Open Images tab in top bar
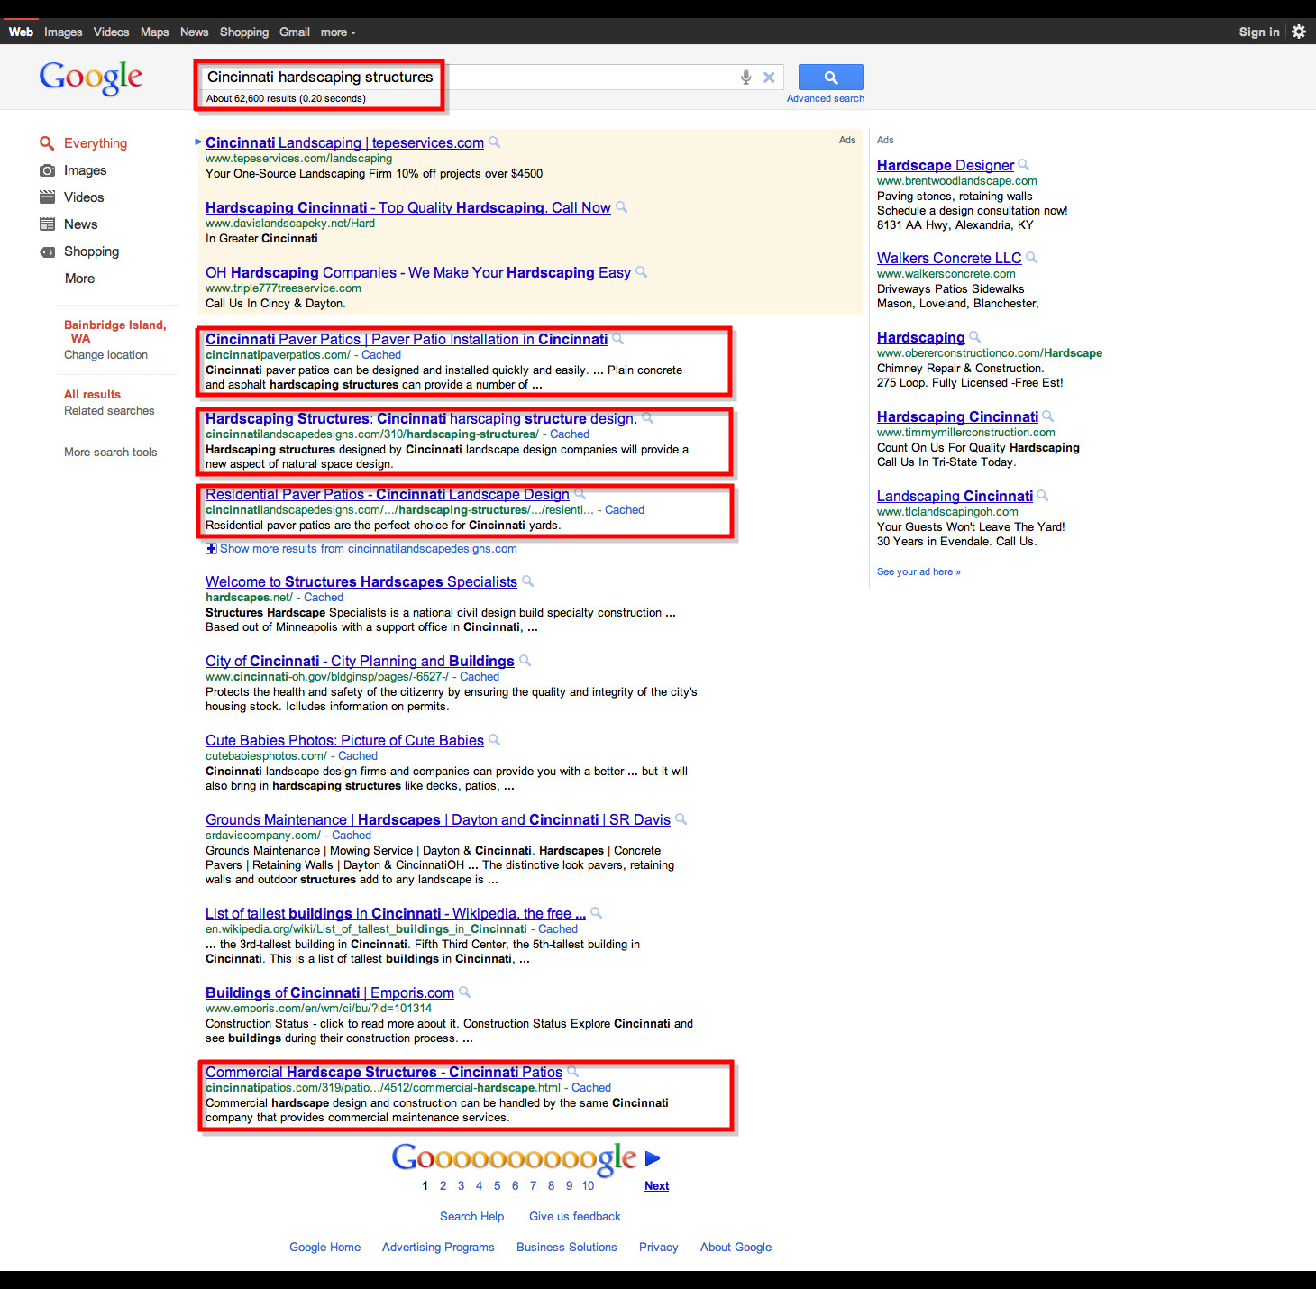The image size is (1316, 1289). [x=63, y=32]
